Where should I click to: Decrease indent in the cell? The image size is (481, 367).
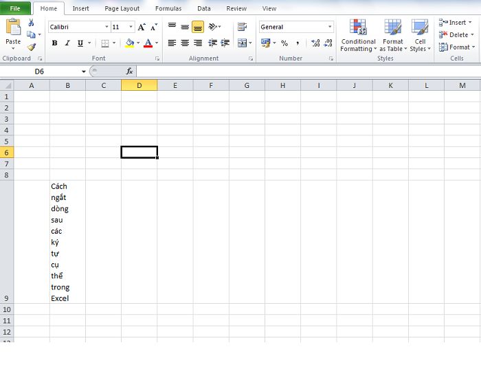pyautogui.click(x=212, y=43)
